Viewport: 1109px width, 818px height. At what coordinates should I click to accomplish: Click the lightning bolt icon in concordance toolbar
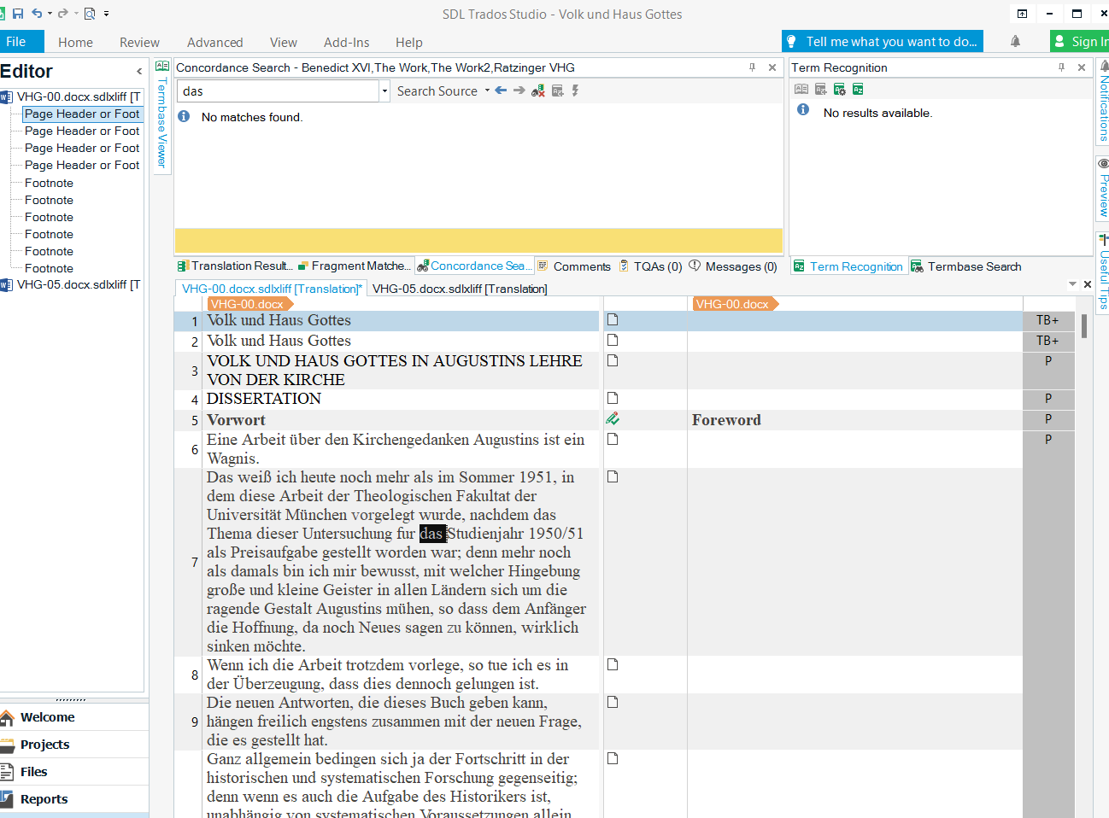(x=576, y=91)
